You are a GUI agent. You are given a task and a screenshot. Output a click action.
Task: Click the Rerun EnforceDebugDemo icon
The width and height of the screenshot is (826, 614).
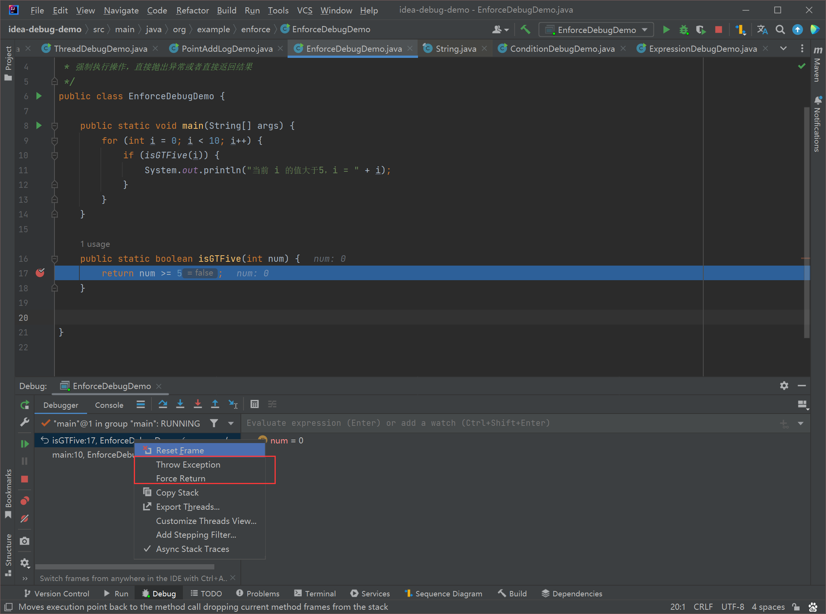(25, 405)
